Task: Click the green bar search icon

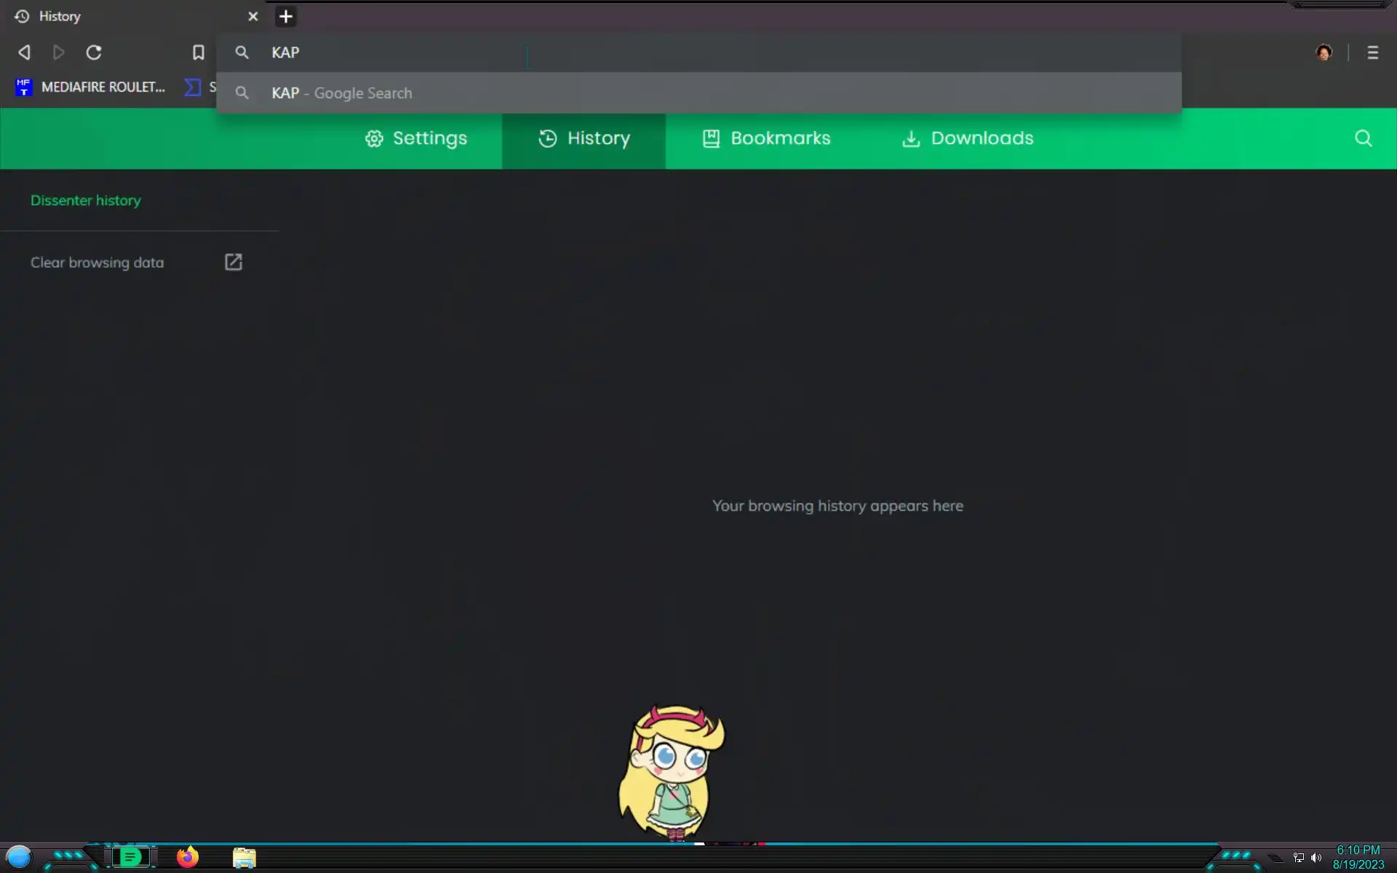Action: 1363,138
